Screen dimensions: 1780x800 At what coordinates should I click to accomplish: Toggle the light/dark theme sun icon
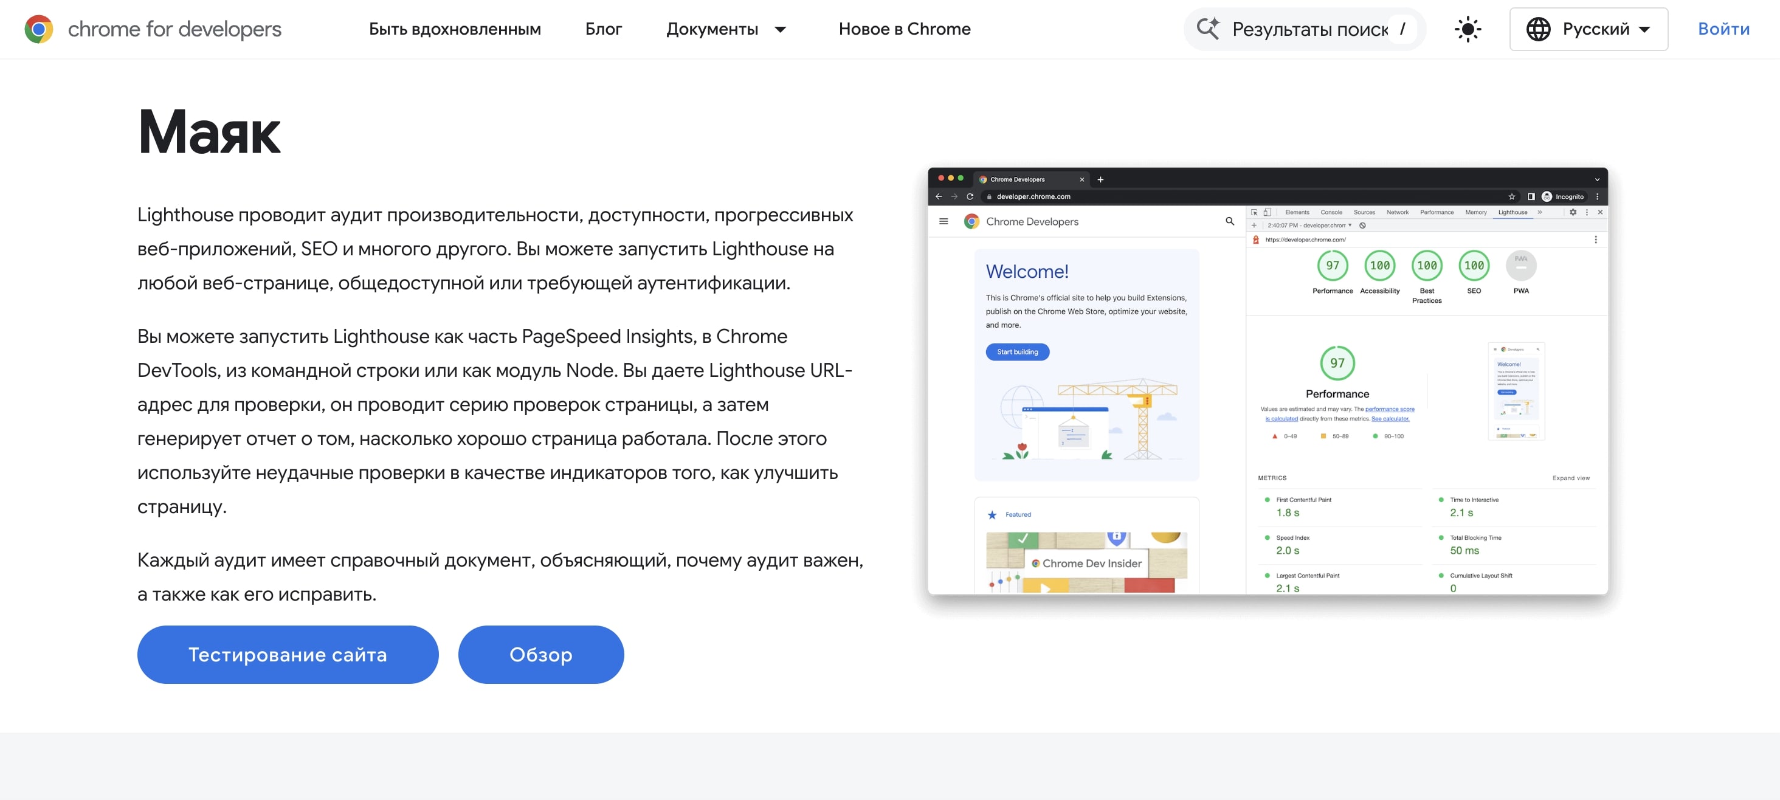coord(1468,29)
